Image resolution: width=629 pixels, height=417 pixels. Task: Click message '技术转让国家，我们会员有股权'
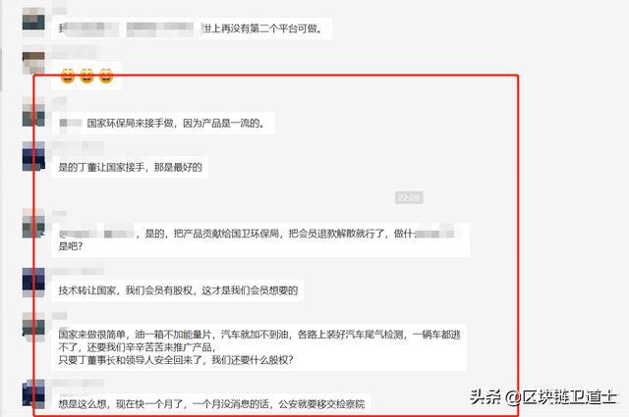(178, 290)
